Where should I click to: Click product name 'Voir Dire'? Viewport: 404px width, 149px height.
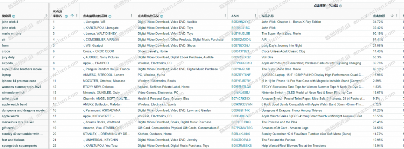click(267, 57)
